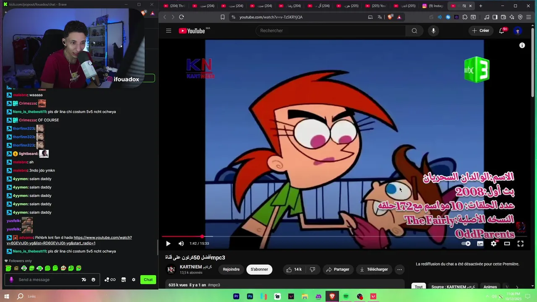This screenshot has width=537, height=302.
Task: Mute the video with the volume icon
Action: click(181, 243)
